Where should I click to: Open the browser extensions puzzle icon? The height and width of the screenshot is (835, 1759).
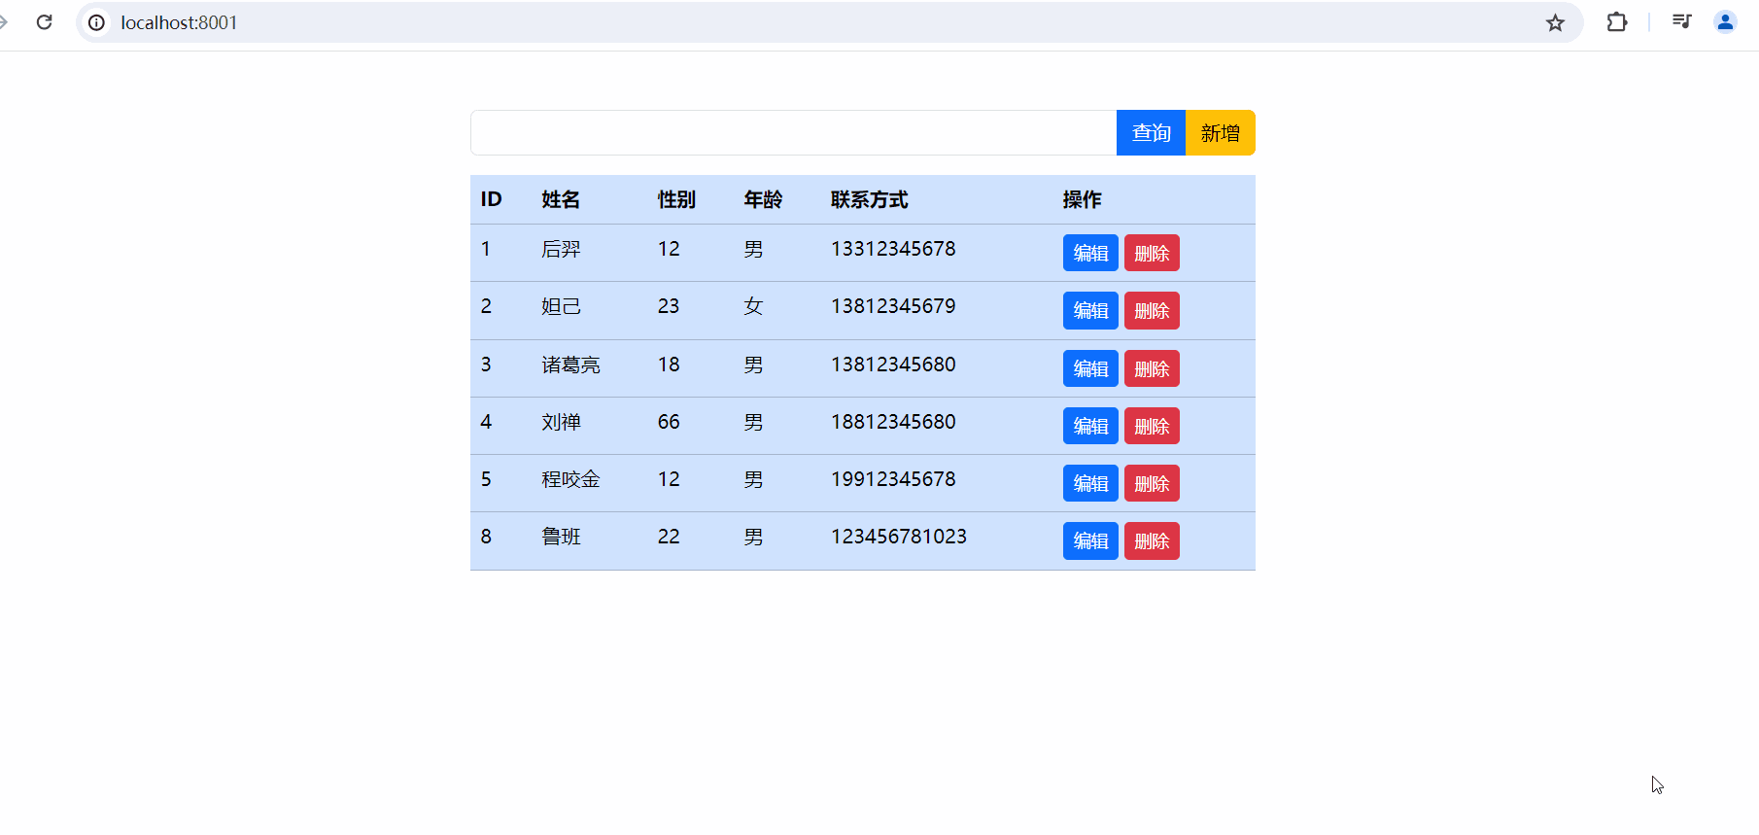pos(1617,22)
